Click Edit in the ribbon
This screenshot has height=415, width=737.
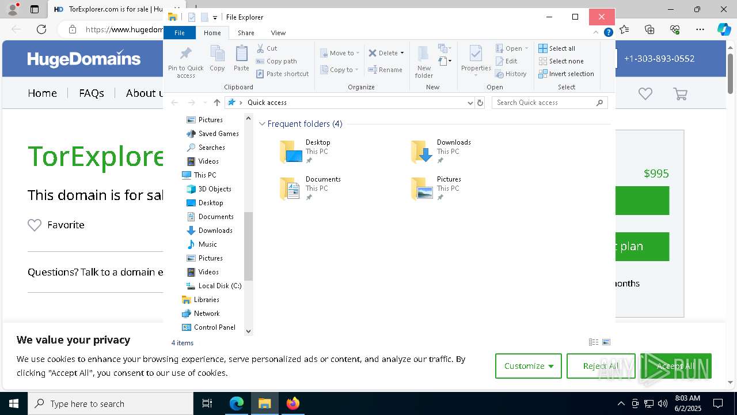click(506, 61)
